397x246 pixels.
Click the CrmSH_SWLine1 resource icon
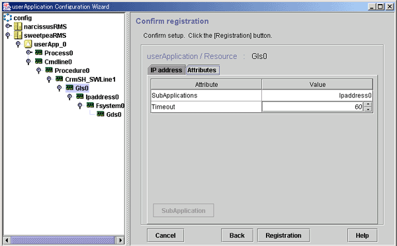pyautogui.click(x=60, y=79)
